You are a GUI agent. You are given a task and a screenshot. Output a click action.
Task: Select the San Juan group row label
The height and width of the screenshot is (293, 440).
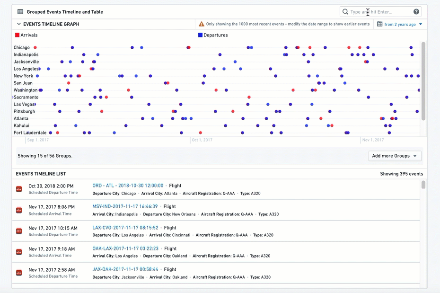tap(23, 83)
